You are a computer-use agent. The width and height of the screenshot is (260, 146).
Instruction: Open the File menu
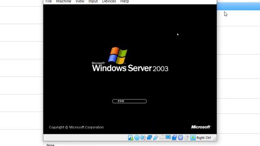click(x=48, y=1)
